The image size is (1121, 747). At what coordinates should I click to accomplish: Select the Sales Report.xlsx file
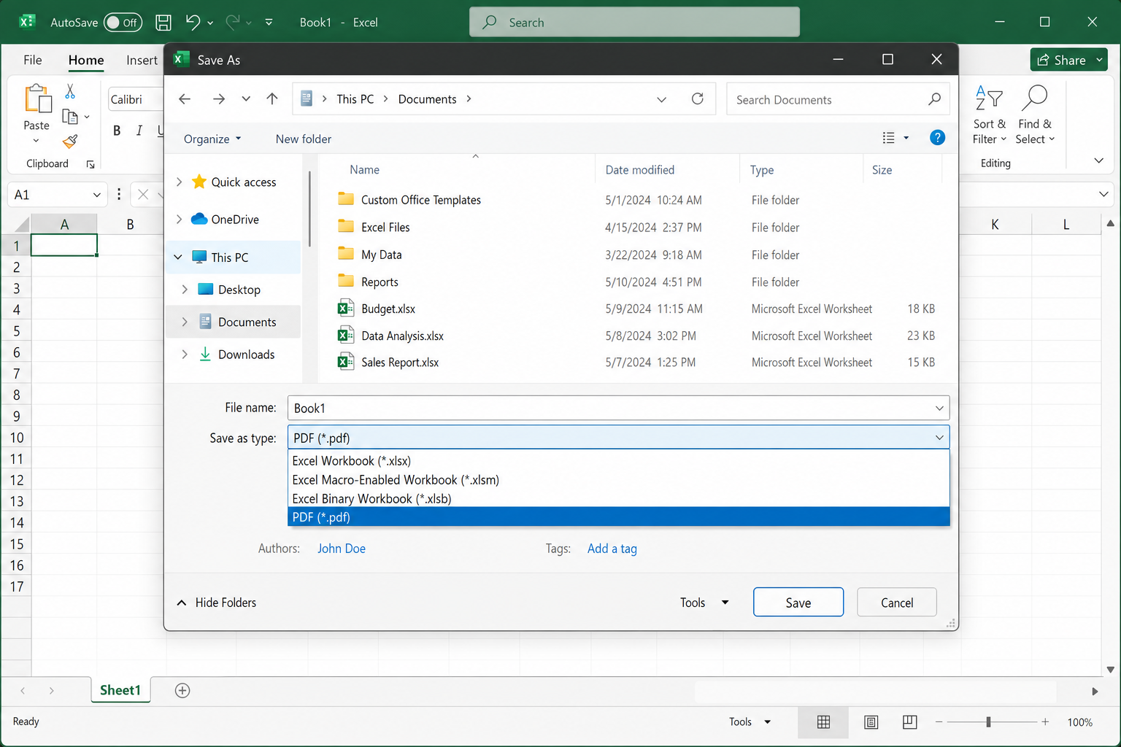click(400, 363)
